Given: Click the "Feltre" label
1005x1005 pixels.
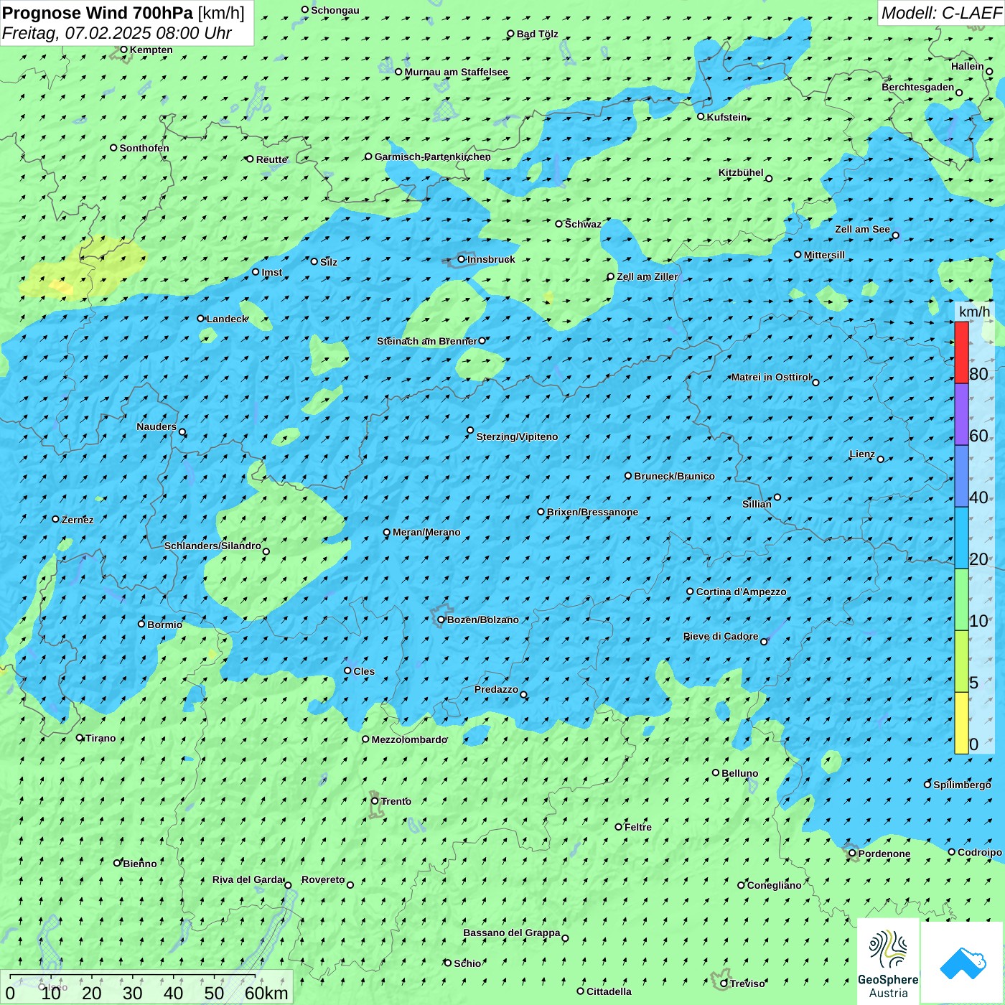Looking at the screenshot, I should tap(638, 827).
